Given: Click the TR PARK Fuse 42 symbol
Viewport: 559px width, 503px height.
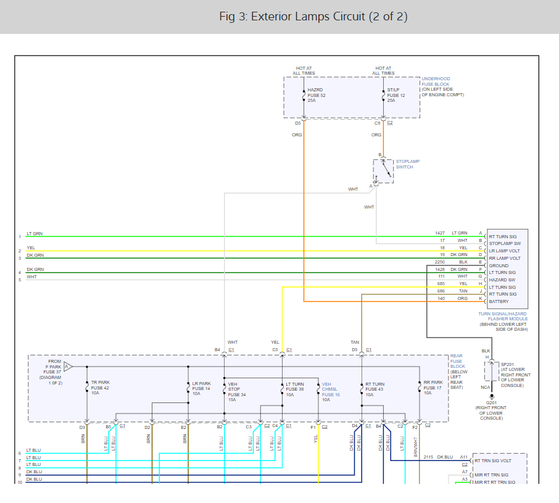Looking at the screenshot, I should (x=87, y=388).
